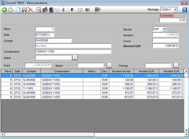Click the floppy disk save icon
189x139 pixels.
[x=24, y=10]
